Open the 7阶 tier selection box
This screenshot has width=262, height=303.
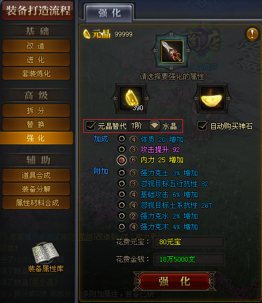point(144,126)
